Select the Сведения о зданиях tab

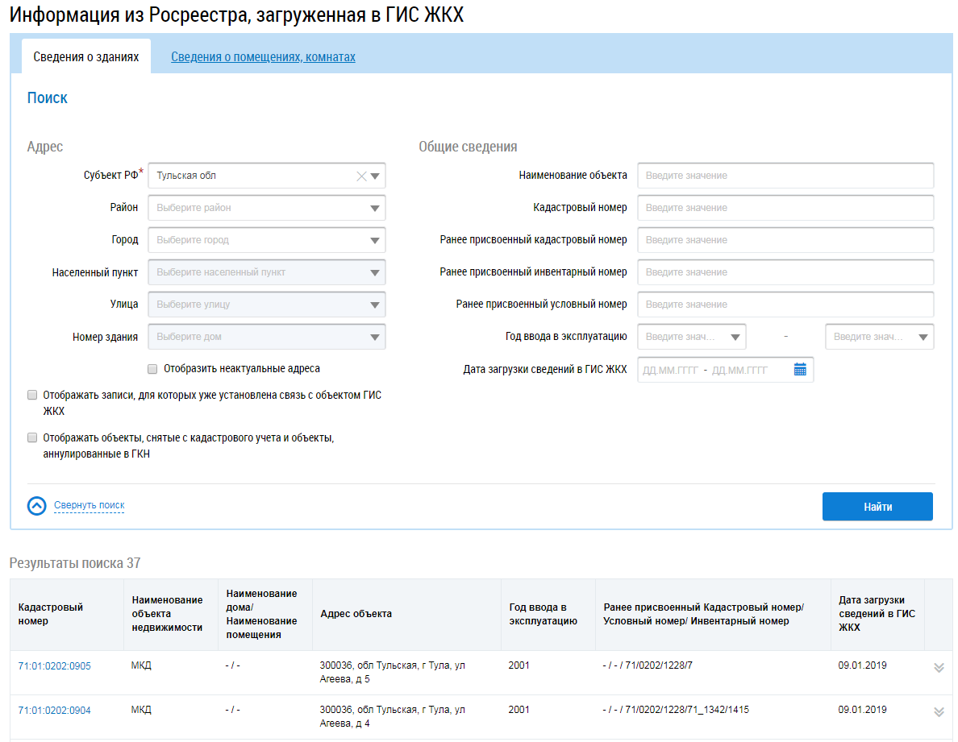pyautogui.click(x=86, y=57)
